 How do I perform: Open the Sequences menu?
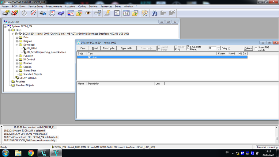106,6
